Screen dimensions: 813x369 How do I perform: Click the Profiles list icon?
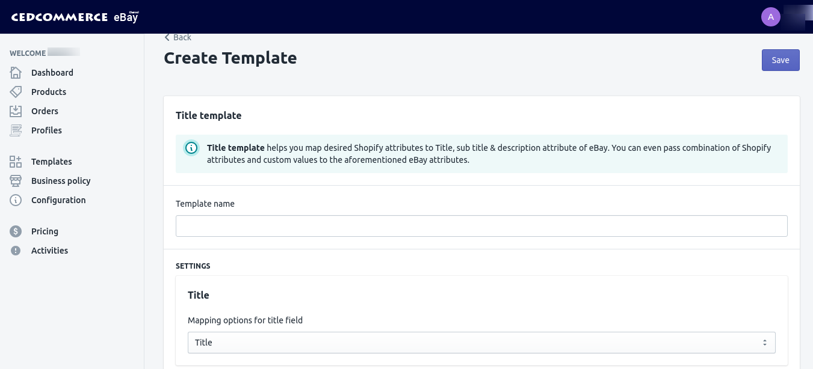(16, 130)
